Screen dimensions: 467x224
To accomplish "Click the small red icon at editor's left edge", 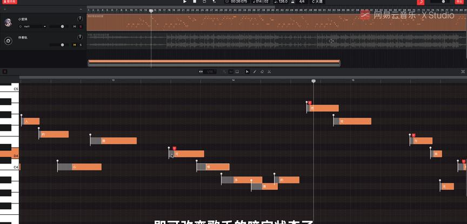I will pos(5,71).
